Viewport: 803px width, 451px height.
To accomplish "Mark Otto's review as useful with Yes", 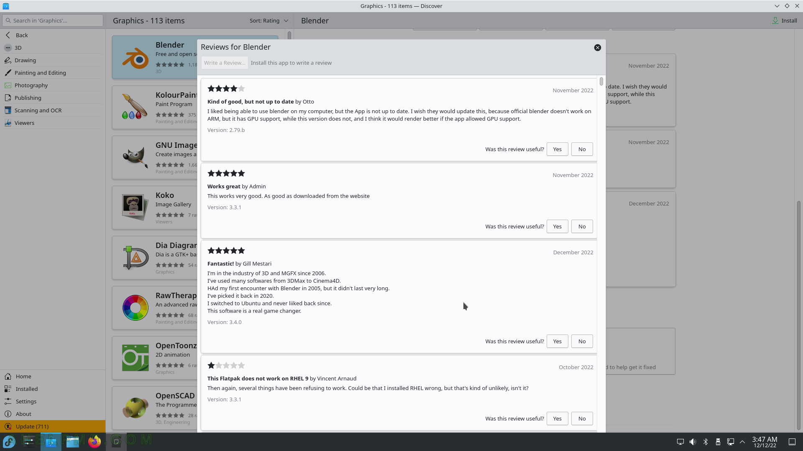I will click(557, 149).
